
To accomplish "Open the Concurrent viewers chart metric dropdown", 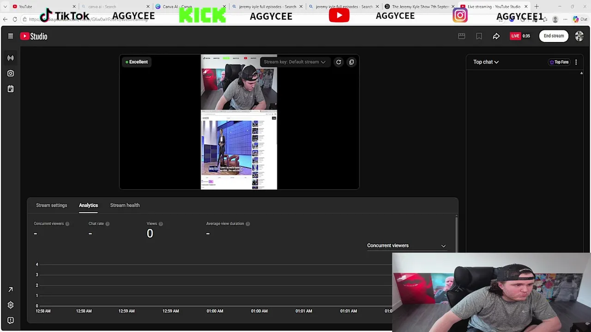I will [406, 245].
